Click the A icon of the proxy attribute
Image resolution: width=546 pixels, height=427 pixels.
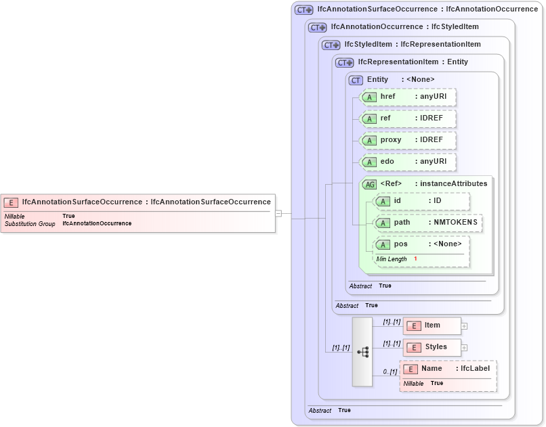370,140
